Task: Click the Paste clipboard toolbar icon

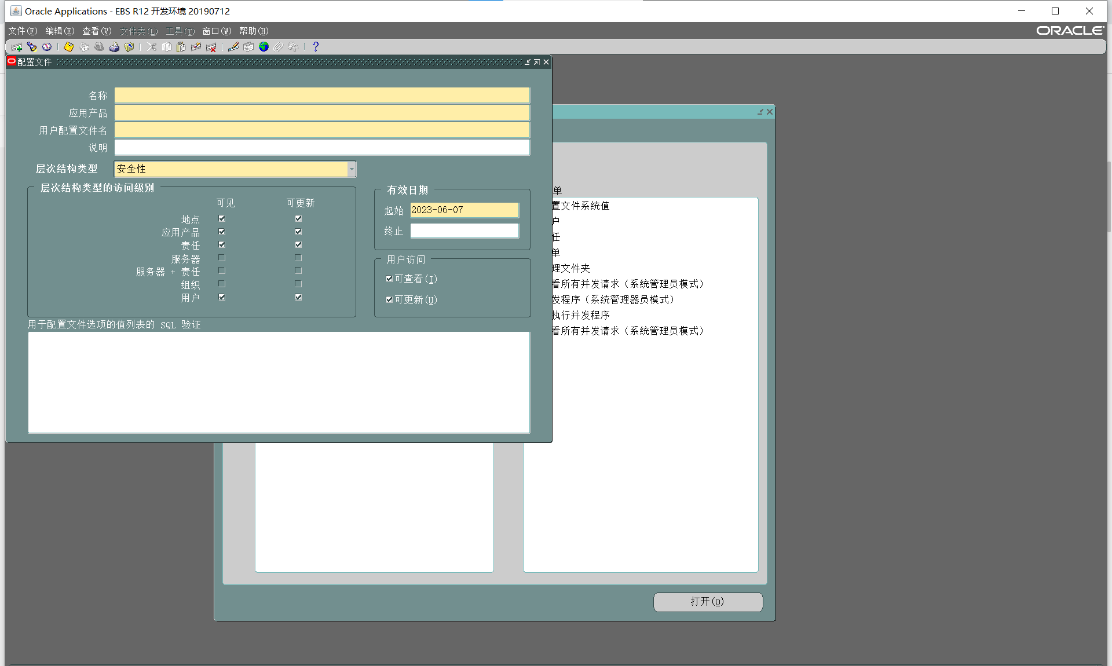Action: (181, 47)
